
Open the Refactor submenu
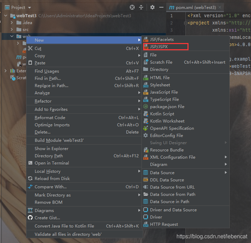(84, 101)
